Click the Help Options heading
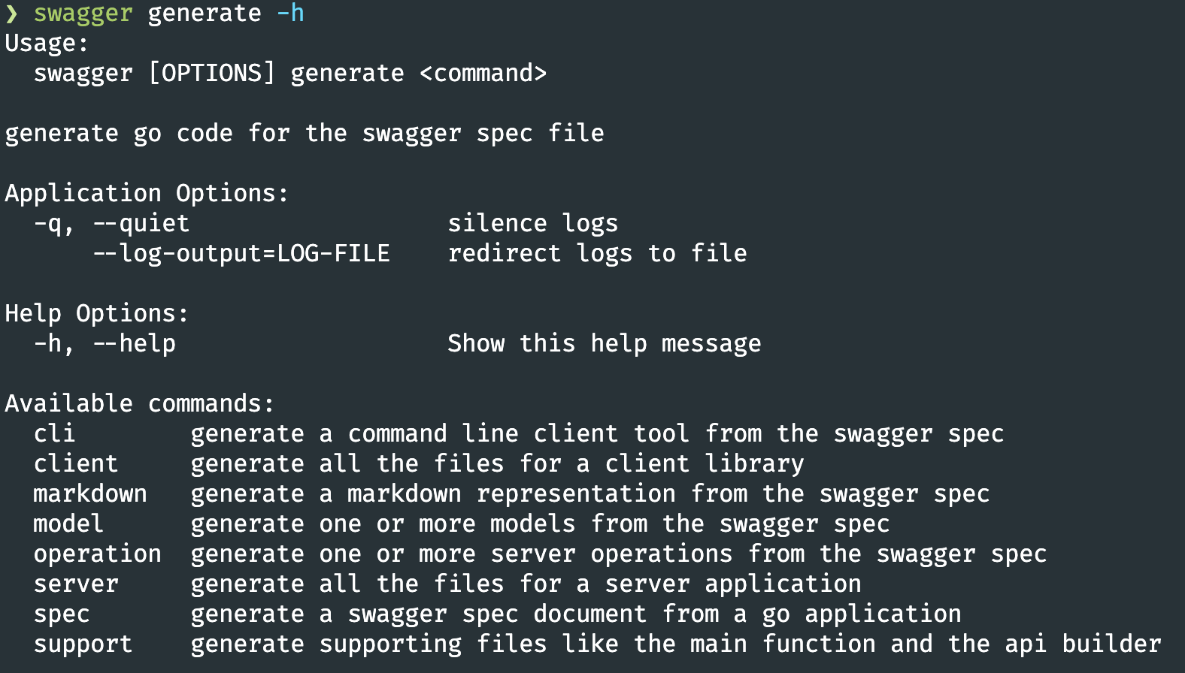The width and height of the screenshot is (1185, 673). click(97, 314)
